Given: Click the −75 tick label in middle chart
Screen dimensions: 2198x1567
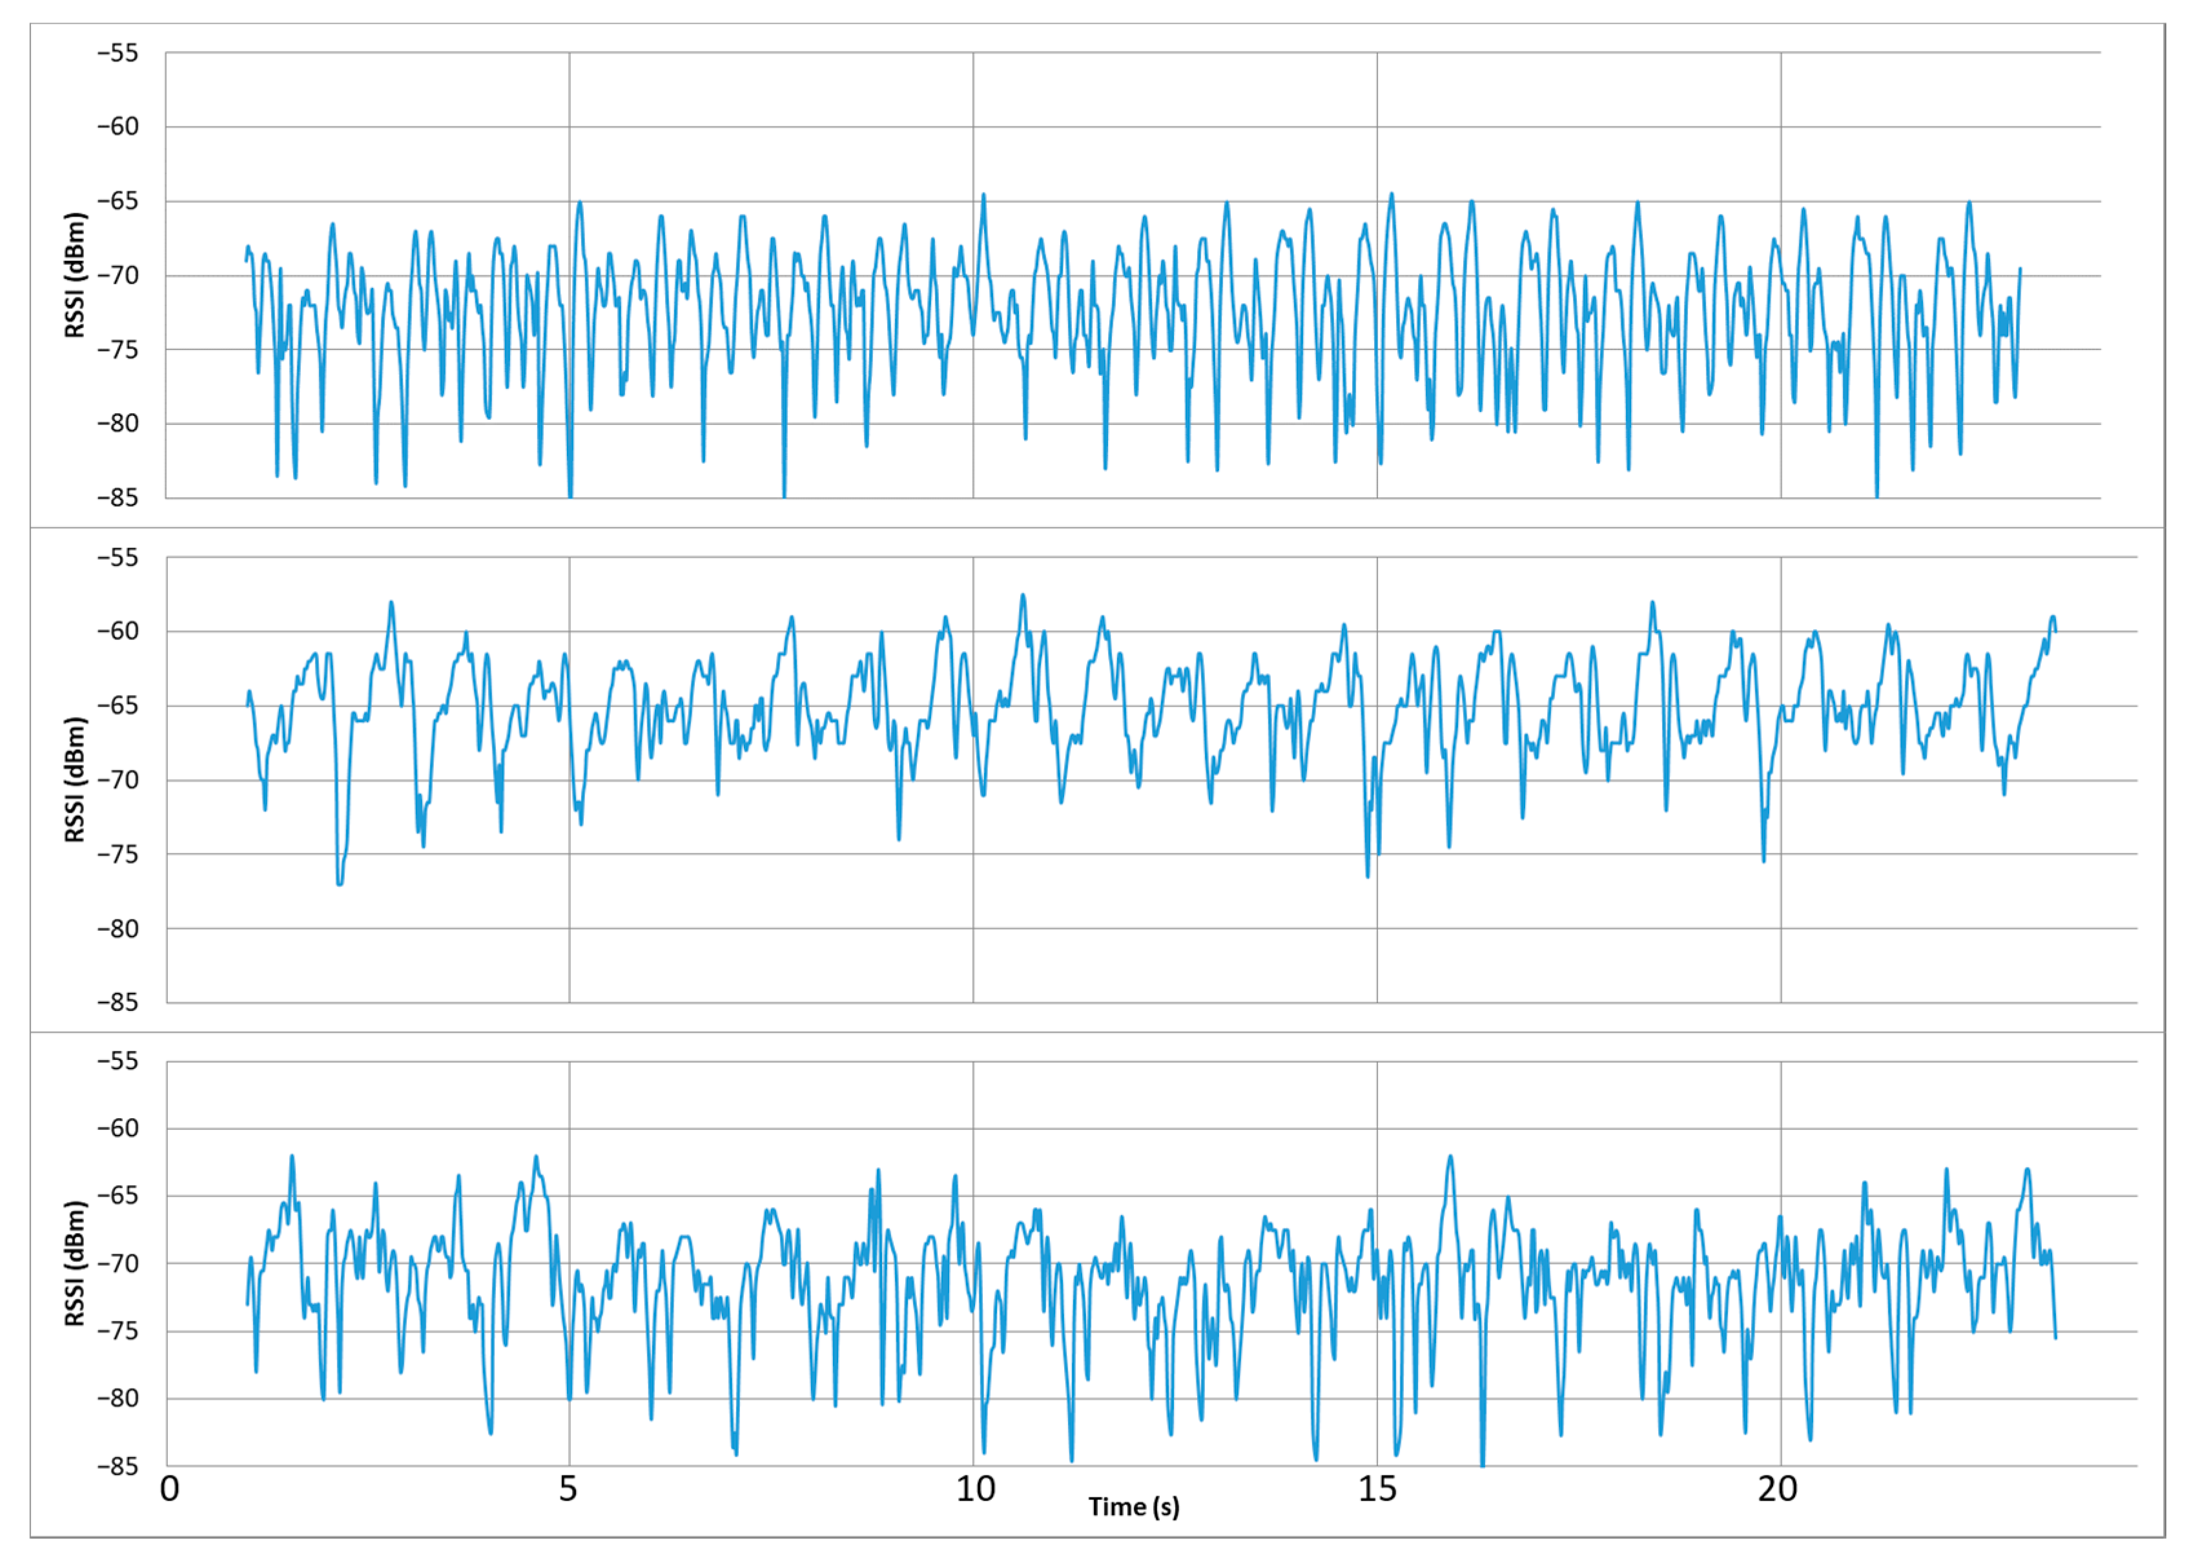Looking at the screenshot, I should tap(118, 854).
